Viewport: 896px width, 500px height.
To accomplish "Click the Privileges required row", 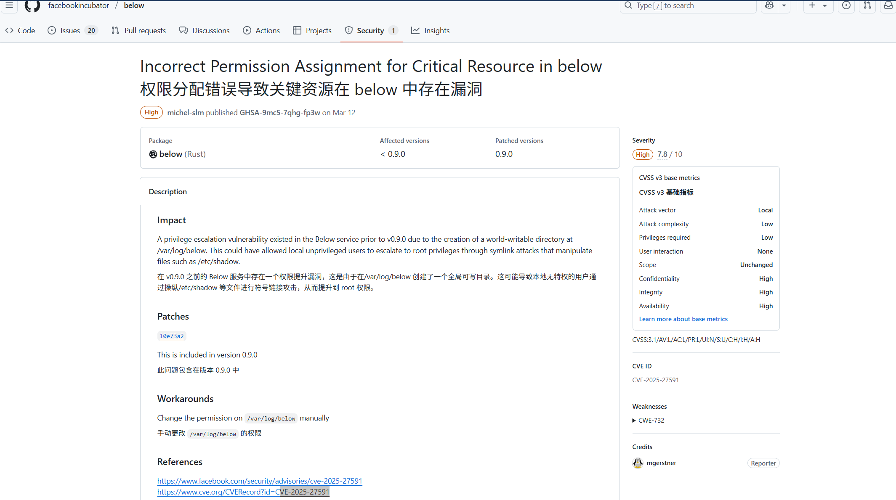I will 706,238.
